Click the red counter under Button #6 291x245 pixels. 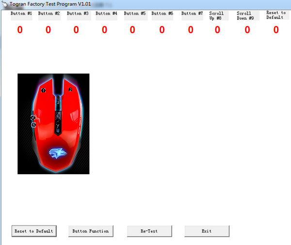[x=162, y=30]
